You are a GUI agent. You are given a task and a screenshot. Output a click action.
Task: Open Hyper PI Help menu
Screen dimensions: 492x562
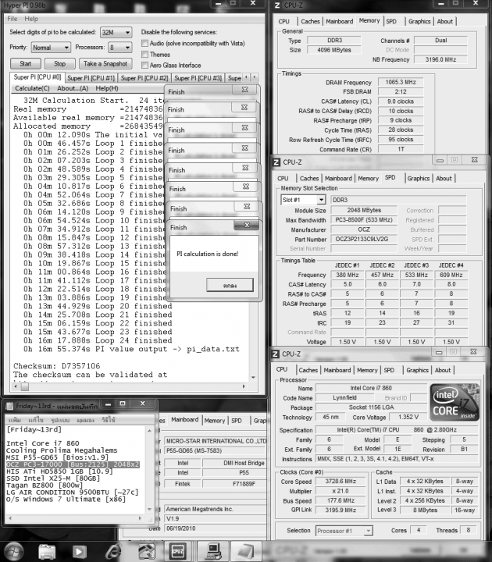pyautogui.click(x=31, y=19)
